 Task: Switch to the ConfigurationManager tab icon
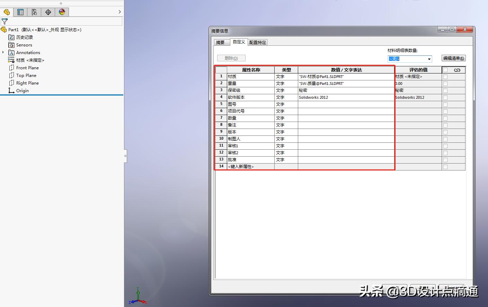click(34, 11)
